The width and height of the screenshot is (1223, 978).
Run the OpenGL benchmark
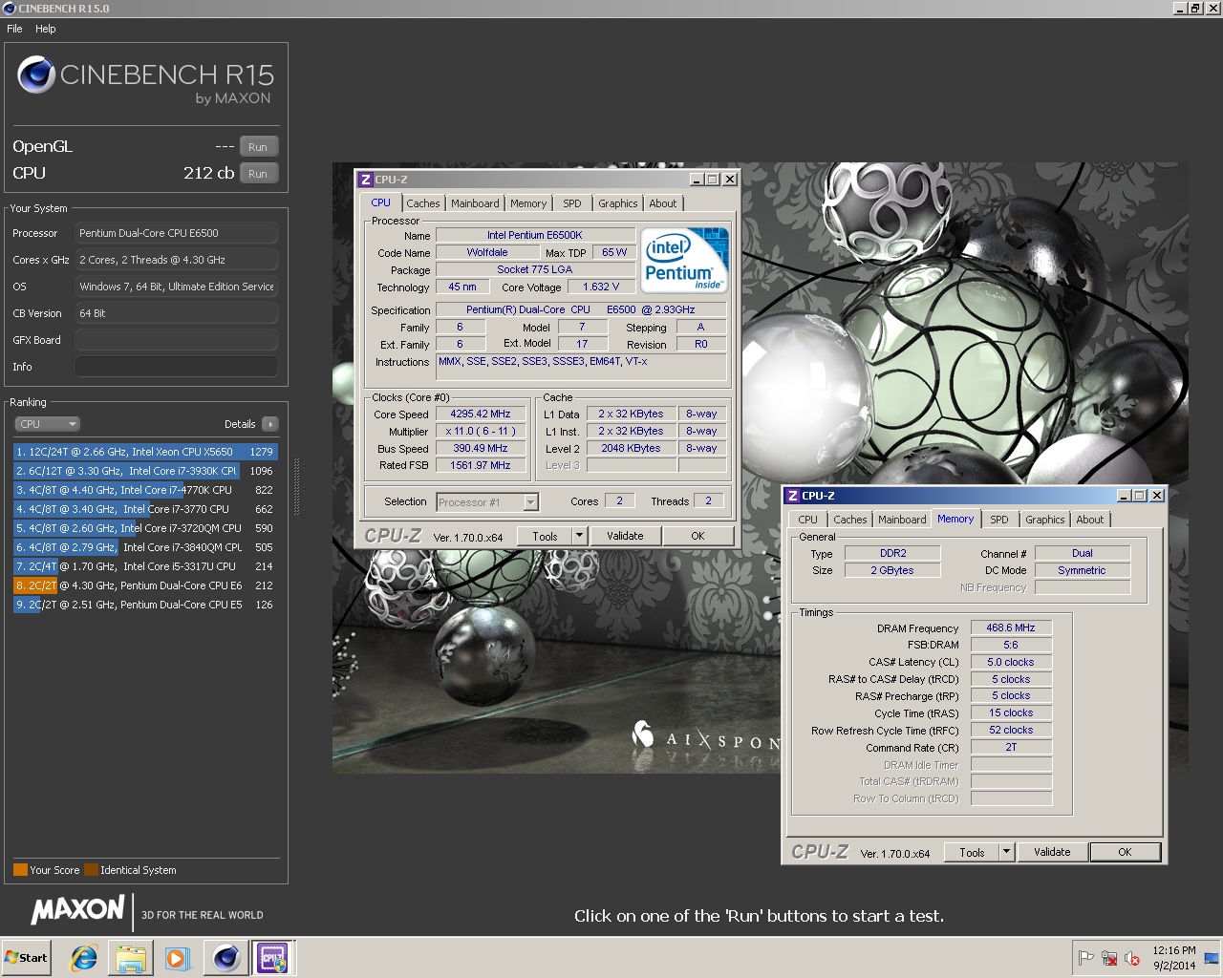tap(258, 147)
